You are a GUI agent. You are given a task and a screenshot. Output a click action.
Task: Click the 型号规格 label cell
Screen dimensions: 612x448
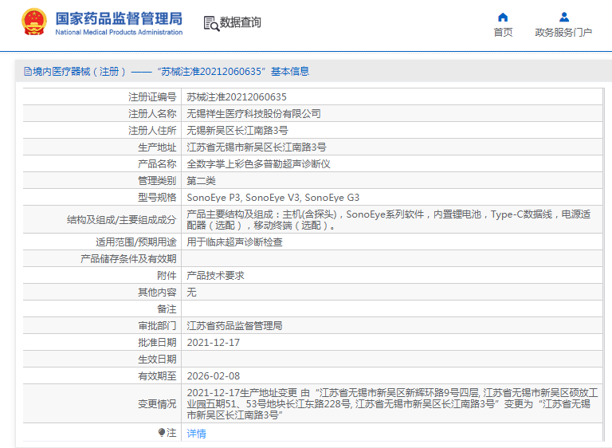[x=101, y=198]
